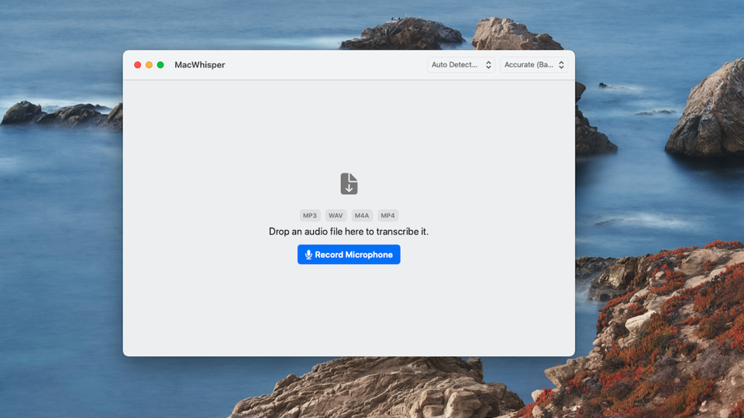Click the up-down chevrons on Auto Detect
The width and height of the screenshot is (744, 418).
[x=488, y=65]
